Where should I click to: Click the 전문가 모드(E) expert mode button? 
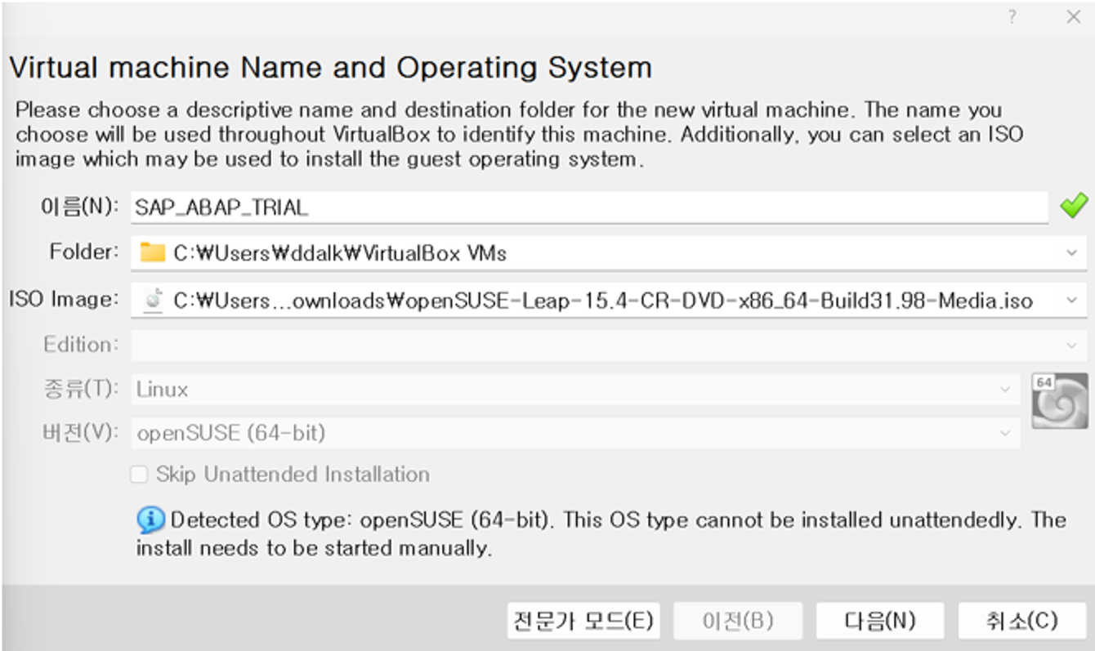click(583, 621)
